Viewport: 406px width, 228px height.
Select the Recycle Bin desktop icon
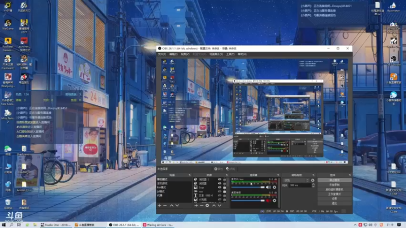pos(8,204)
